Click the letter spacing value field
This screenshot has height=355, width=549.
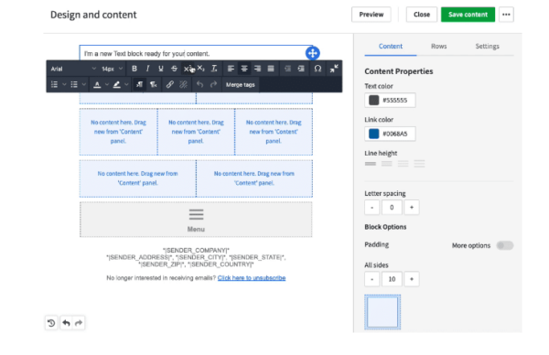pos(392,208)
